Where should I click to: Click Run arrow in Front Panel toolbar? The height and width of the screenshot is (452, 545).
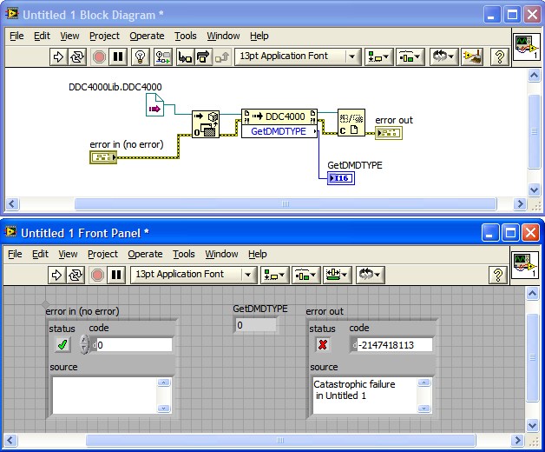pyautogui.click(x=56, y=275)
